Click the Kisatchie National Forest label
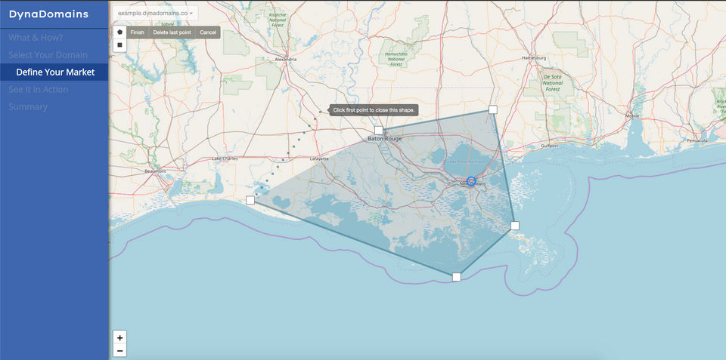 tap(278, 20)
